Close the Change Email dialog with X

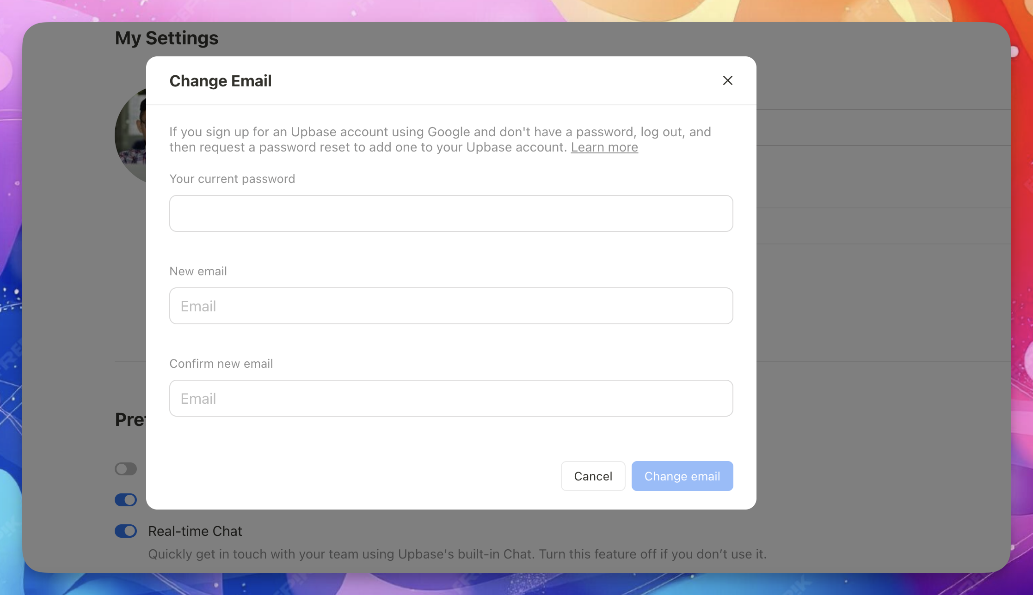tap(727, 80)
